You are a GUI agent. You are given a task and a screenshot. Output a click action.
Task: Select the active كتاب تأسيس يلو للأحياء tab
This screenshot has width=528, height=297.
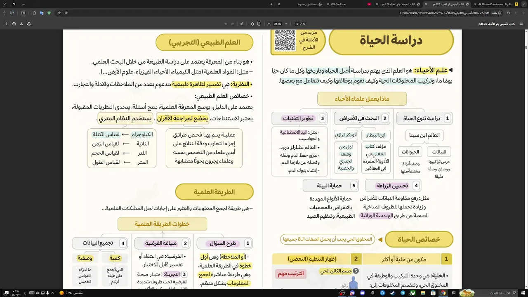tap(447, 4)
